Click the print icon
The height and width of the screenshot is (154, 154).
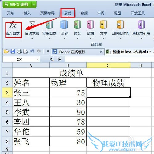coord(19,52)
